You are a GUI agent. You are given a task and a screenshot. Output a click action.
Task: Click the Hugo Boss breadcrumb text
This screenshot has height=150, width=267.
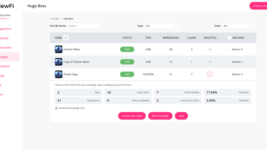tap(68, 19)
